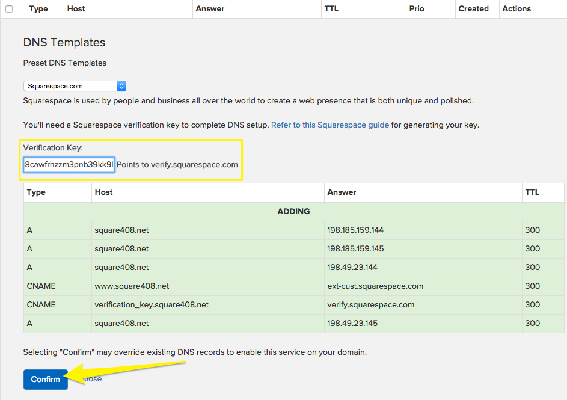The image size is (567, 400).
Task: Click the Host column header at top
Action: tap(76, 9)
